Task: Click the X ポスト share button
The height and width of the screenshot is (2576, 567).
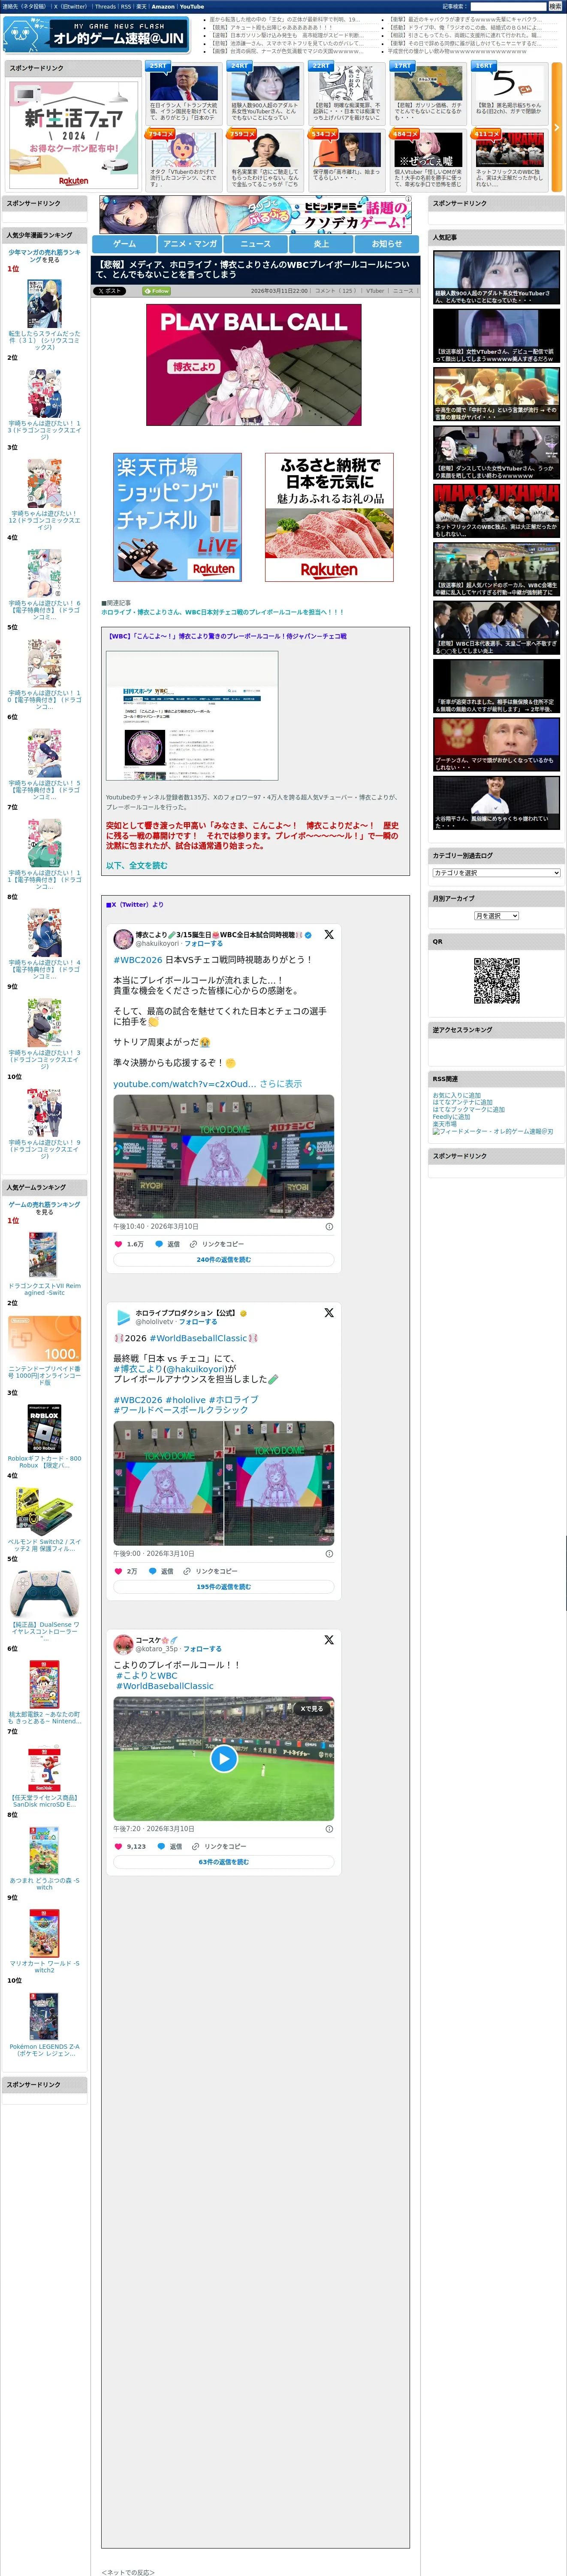Action: coord(110,291)
